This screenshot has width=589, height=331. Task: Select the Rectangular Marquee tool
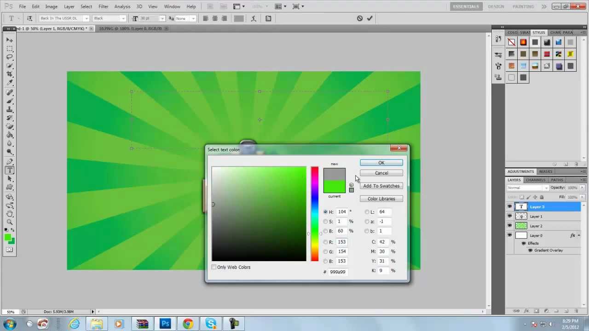(10, 49)
